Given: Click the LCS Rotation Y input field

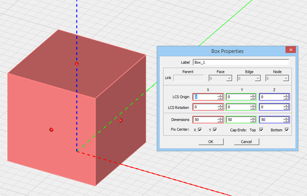Looking at the screenshot, I should pyautogui.click(x=238, y=107).
